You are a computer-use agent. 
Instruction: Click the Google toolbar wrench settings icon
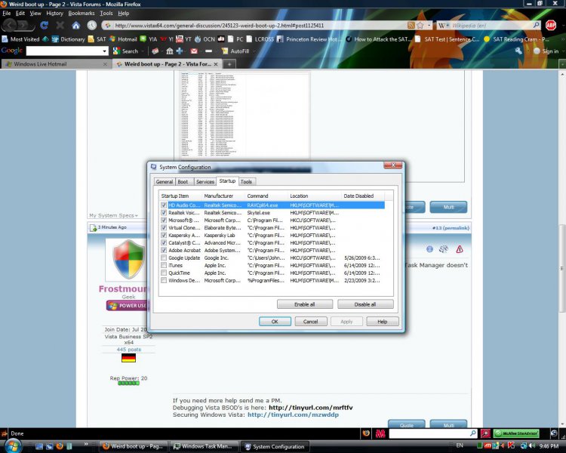click(x=518, y=51)
